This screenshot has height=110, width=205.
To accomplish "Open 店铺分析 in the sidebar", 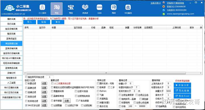I will click(11, 73).
